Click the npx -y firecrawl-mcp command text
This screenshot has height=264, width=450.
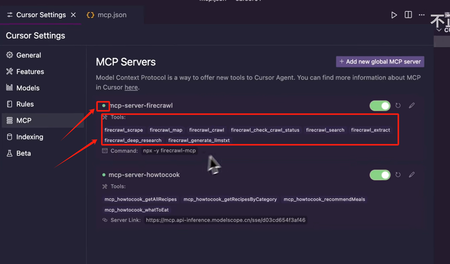pos(169,150)
